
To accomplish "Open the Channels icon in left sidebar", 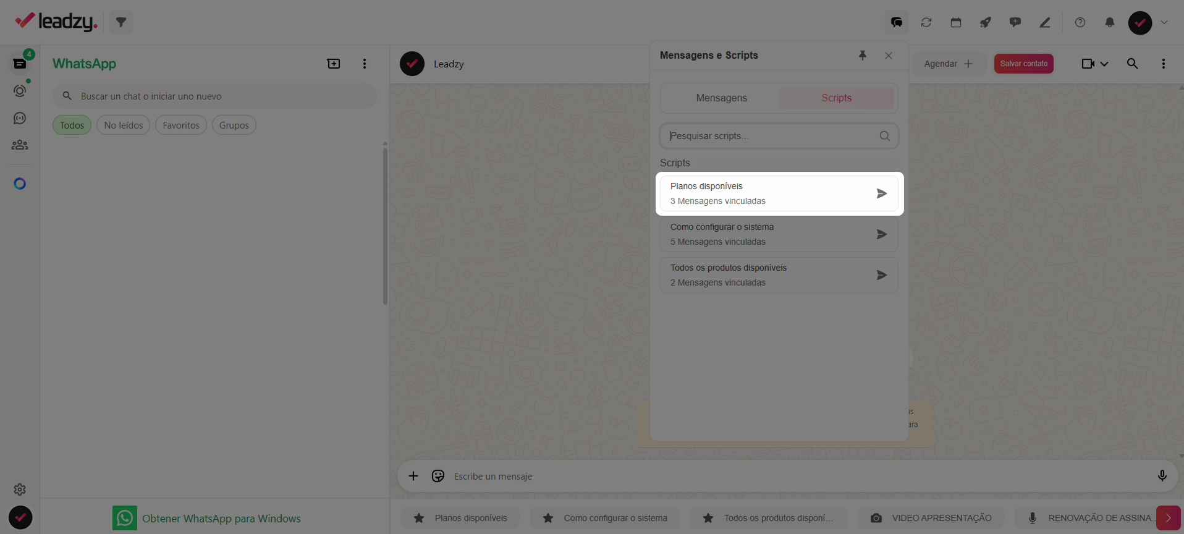I will click(20, 118).
